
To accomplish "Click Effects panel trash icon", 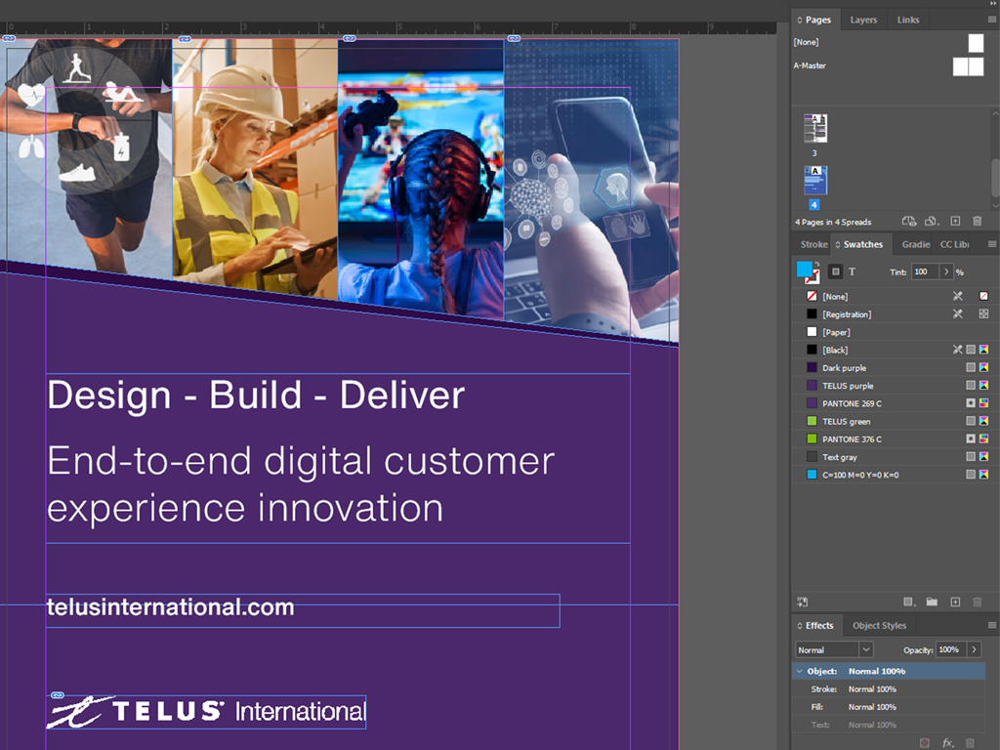I will point(970,743).
